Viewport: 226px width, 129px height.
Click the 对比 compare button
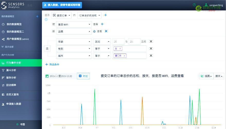(x=83, y=76)
